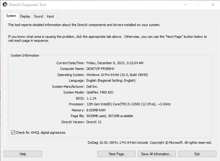Image resolution: width=220 pixels, height=161 pixels.
Task: Go to the Input tab
Action: pos(51,16)
